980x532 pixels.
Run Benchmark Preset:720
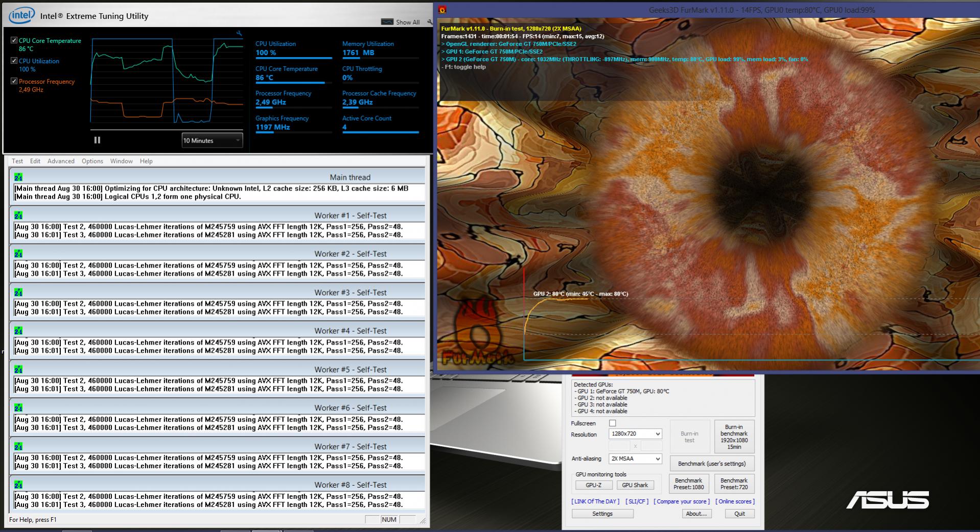[734, 483]
